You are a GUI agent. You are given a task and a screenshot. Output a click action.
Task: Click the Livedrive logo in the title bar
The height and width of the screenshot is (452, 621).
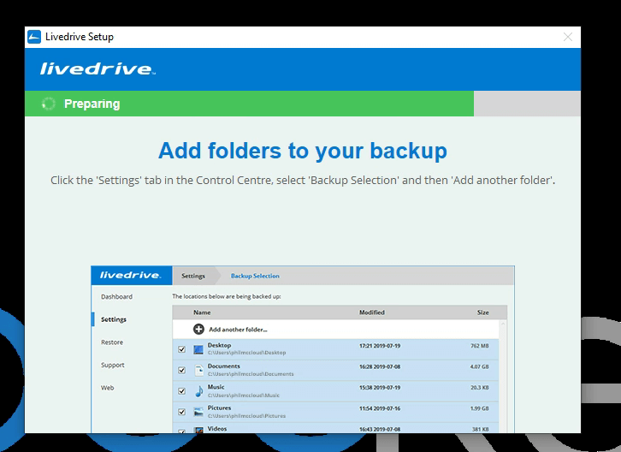click(x=34, y=37)
